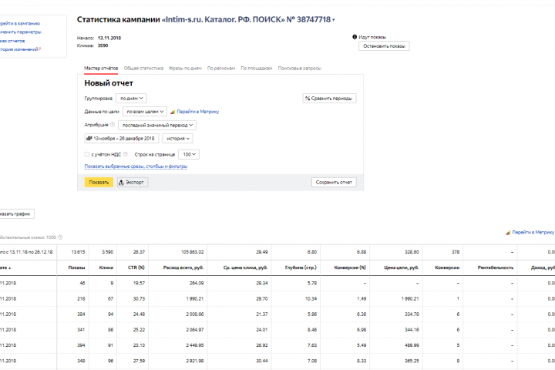Open the Строк на странице 100 dropdown
This screenshot has width=555, height=370.
click(190, 154)
